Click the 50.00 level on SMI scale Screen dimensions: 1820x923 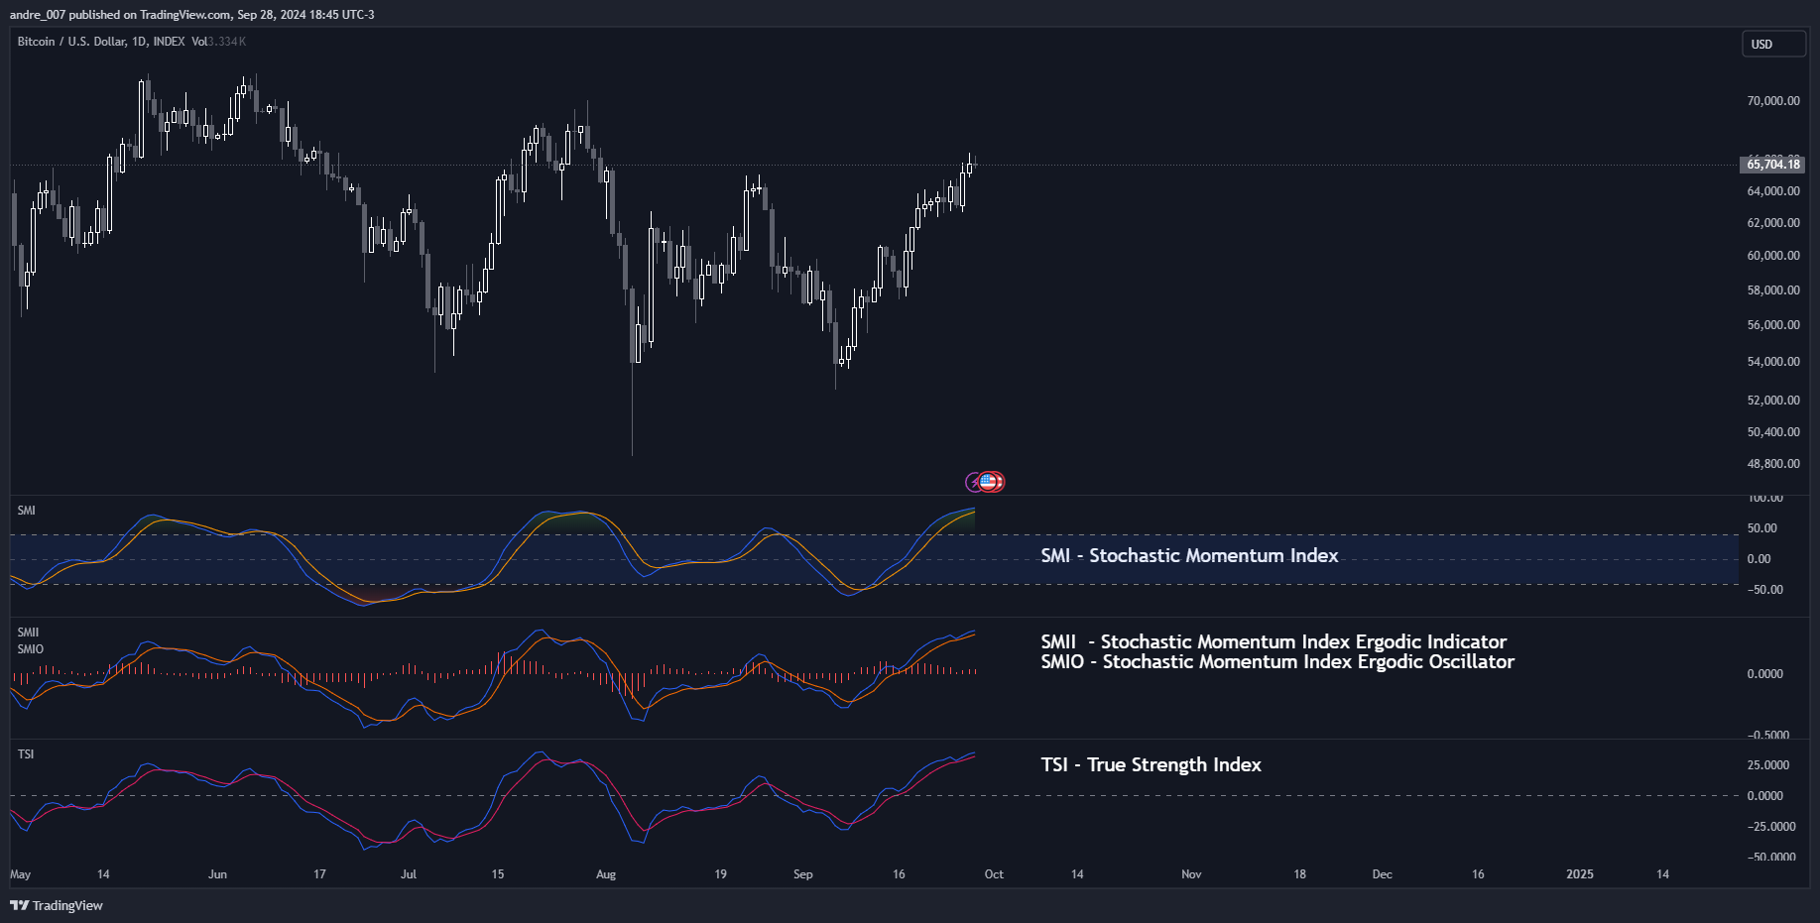tap(1762, 528)
